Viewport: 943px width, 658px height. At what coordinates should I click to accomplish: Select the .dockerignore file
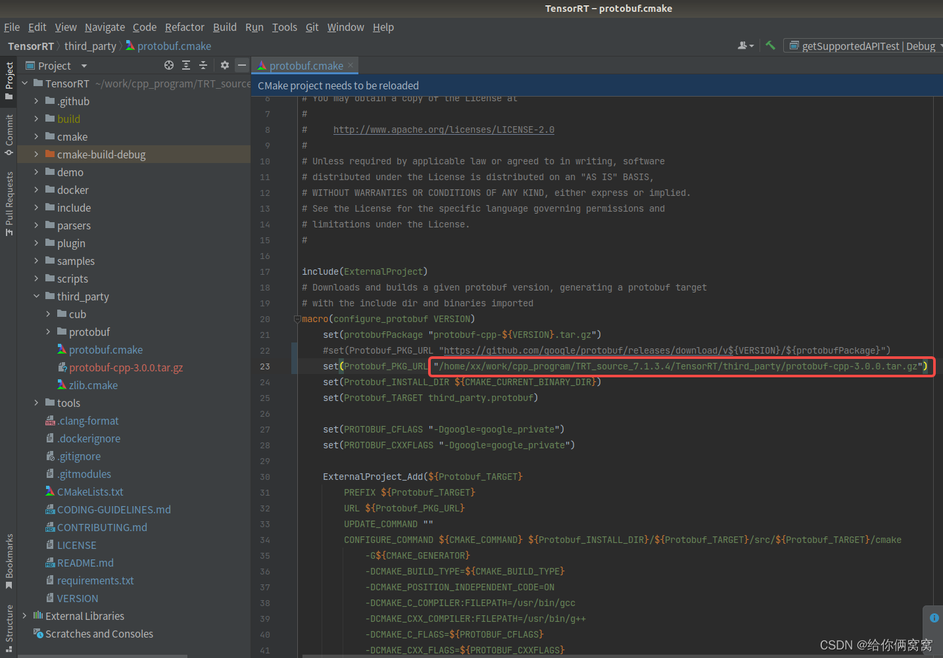point(88,438)
